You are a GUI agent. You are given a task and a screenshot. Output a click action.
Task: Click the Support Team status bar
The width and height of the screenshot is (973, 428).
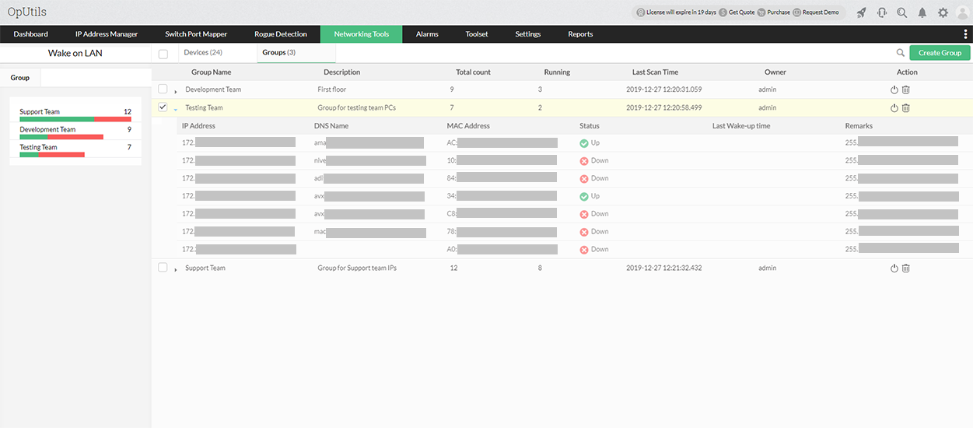point(75,119)
